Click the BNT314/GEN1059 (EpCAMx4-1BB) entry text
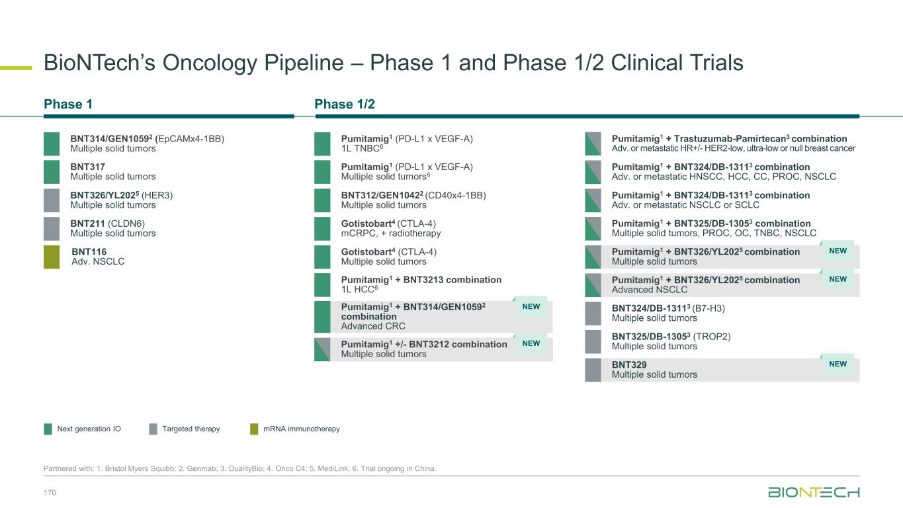 point(147,144)
